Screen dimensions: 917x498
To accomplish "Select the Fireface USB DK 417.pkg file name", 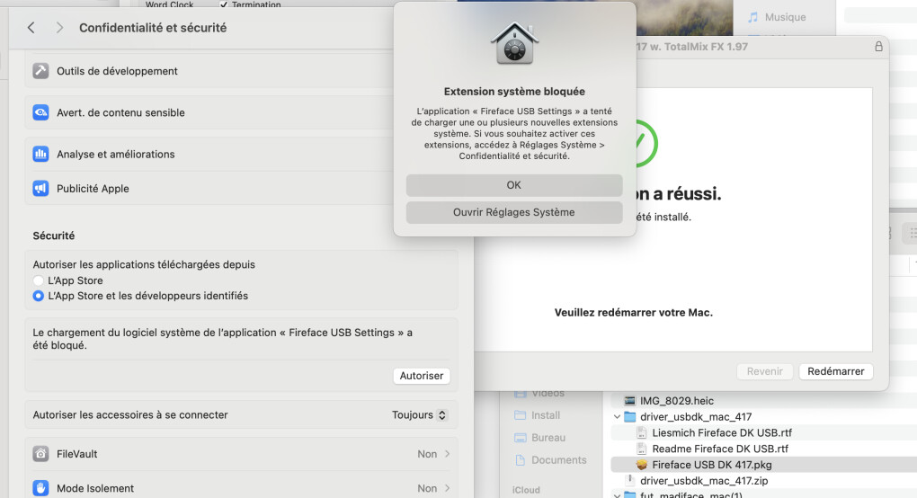I will 712,465.
